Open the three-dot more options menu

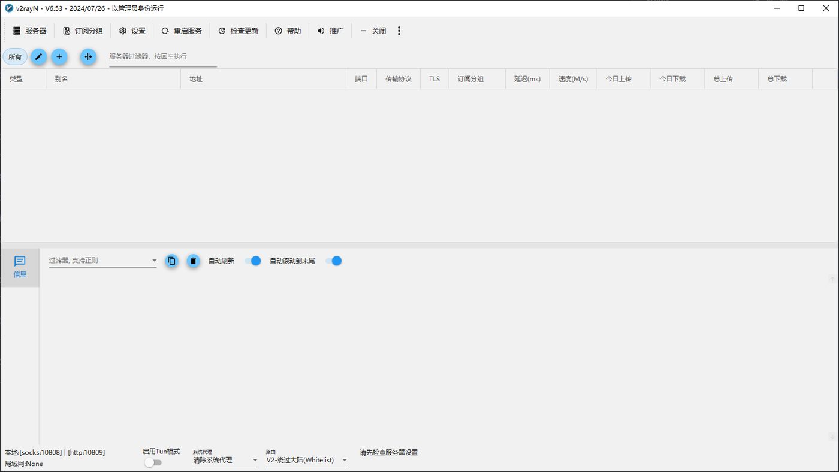(399, 31)
